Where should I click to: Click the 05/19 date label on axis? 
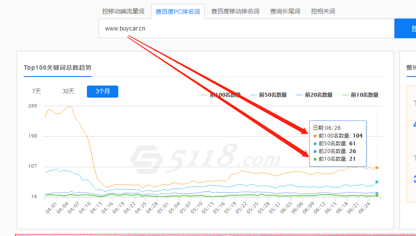230,208
